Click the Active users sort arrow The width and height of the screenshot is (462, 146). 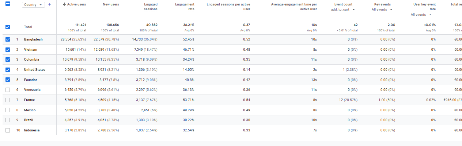click(65, 4)
